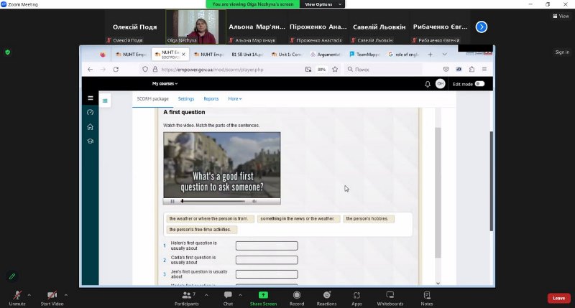The width and height of the screenshot is (575, 308).
Task: Expand the arrow next to Participants
Action: (206, 295)
